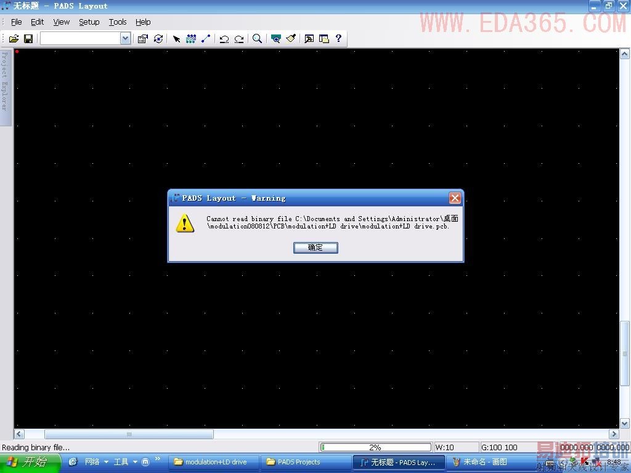
Task: Click the G:100 100 grid status field
Action: (508, 447)
